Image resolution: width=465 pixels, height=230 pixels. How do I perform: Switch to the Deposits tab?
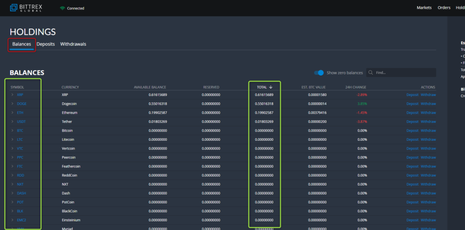click(46, 44)
